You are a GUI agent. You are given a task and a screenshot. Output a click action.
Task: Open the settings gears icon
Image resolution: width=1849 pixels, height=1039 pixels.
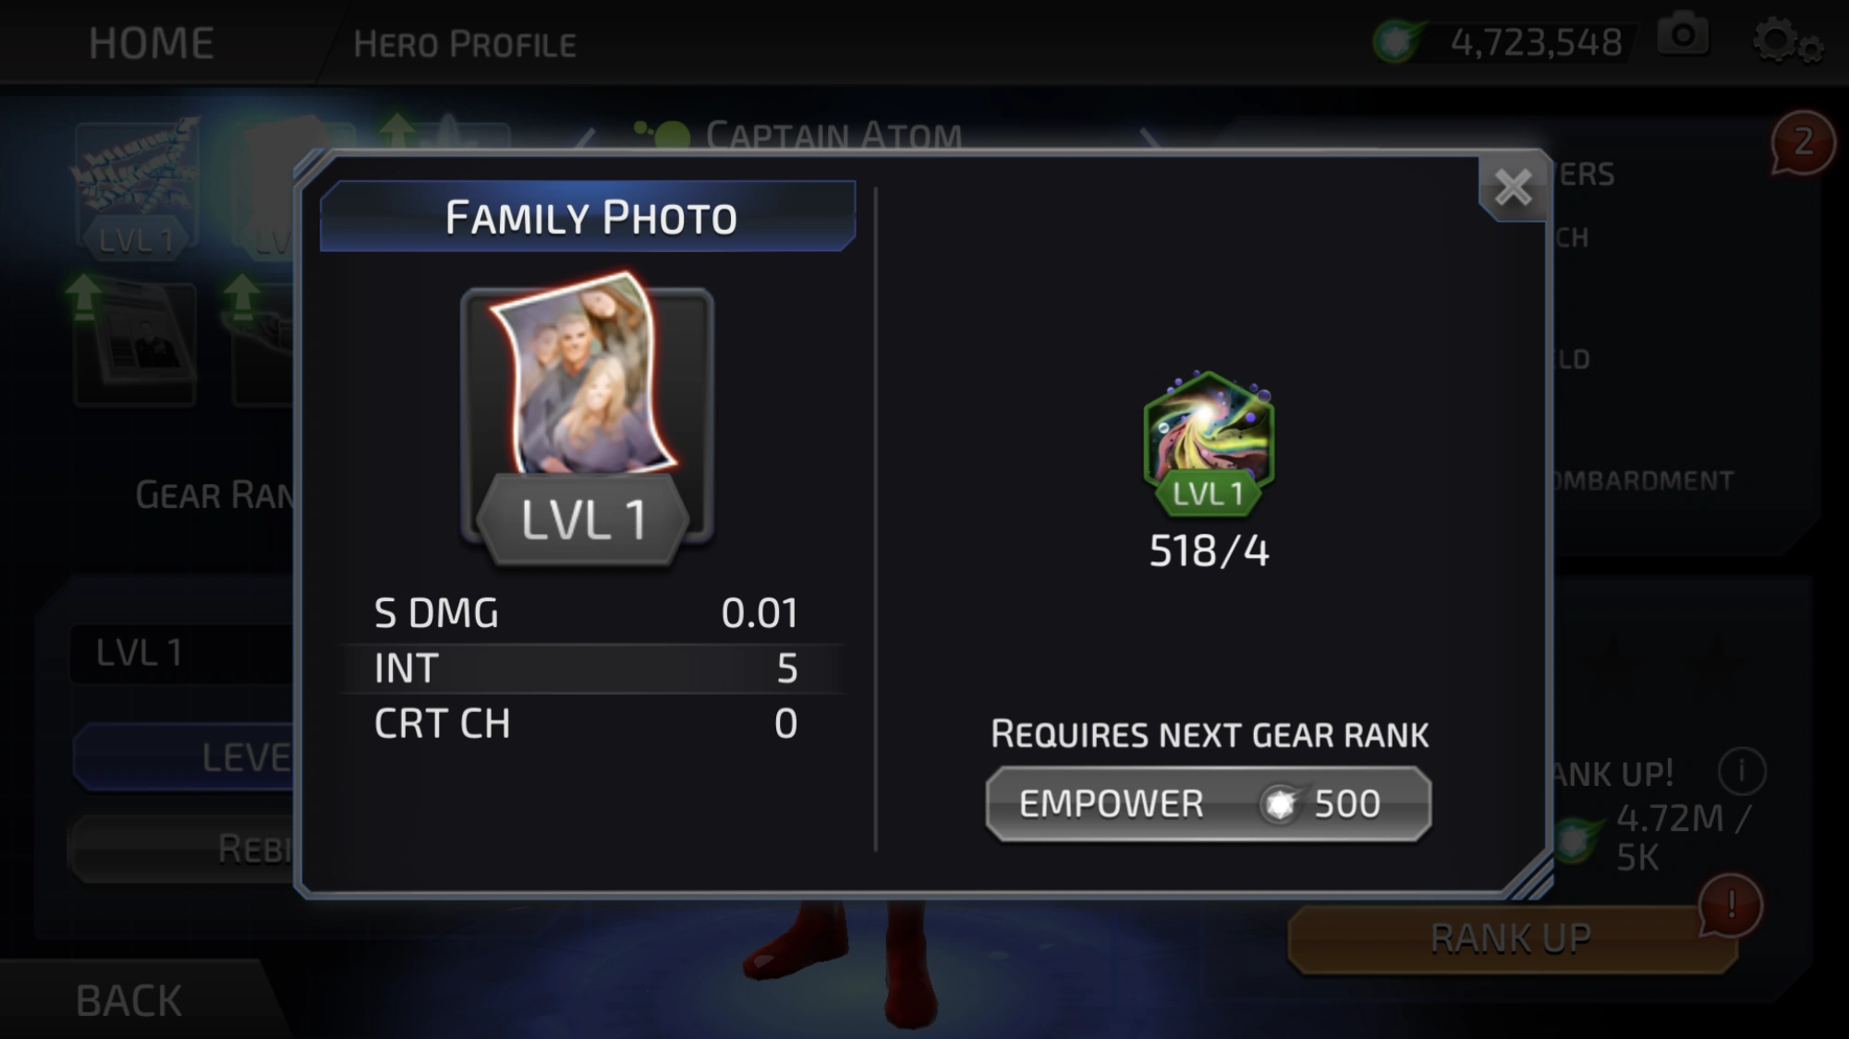click(x=1787, y=42)
